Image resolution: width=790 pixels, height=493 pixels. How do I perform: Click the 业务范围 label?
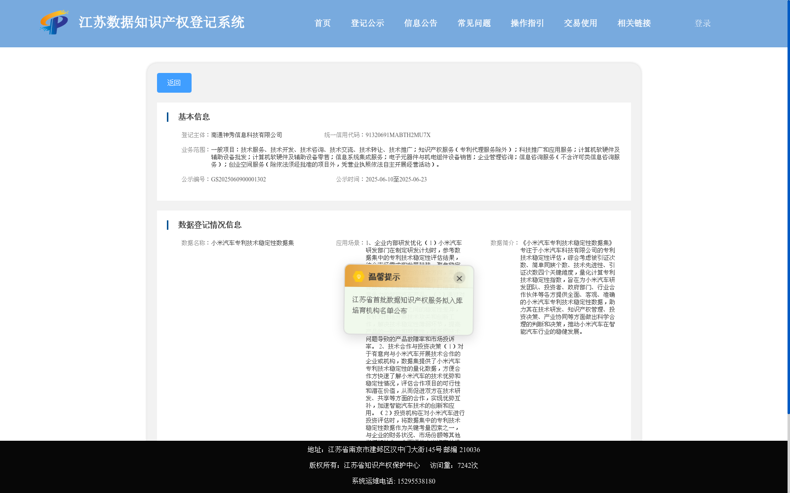pos(195,150)
